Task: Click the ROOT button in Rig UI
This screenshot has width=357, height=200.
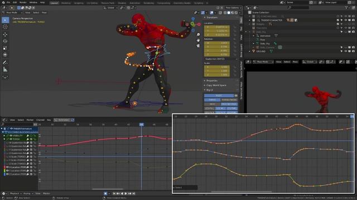Action: tap(219, 96)
